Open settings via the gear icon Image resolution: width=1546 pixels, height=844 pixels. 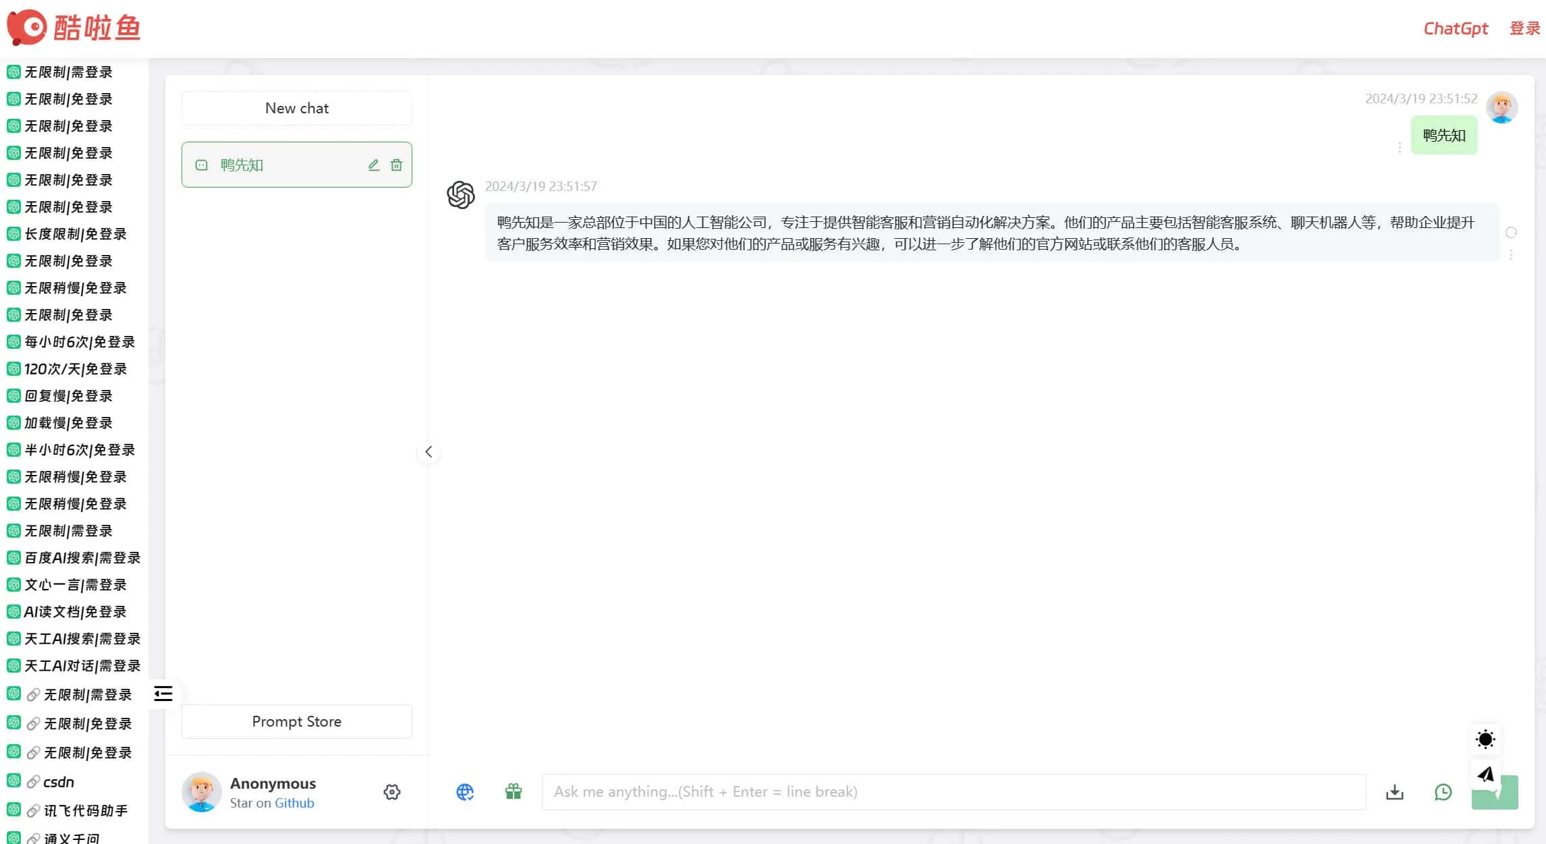tap(392, 792)
